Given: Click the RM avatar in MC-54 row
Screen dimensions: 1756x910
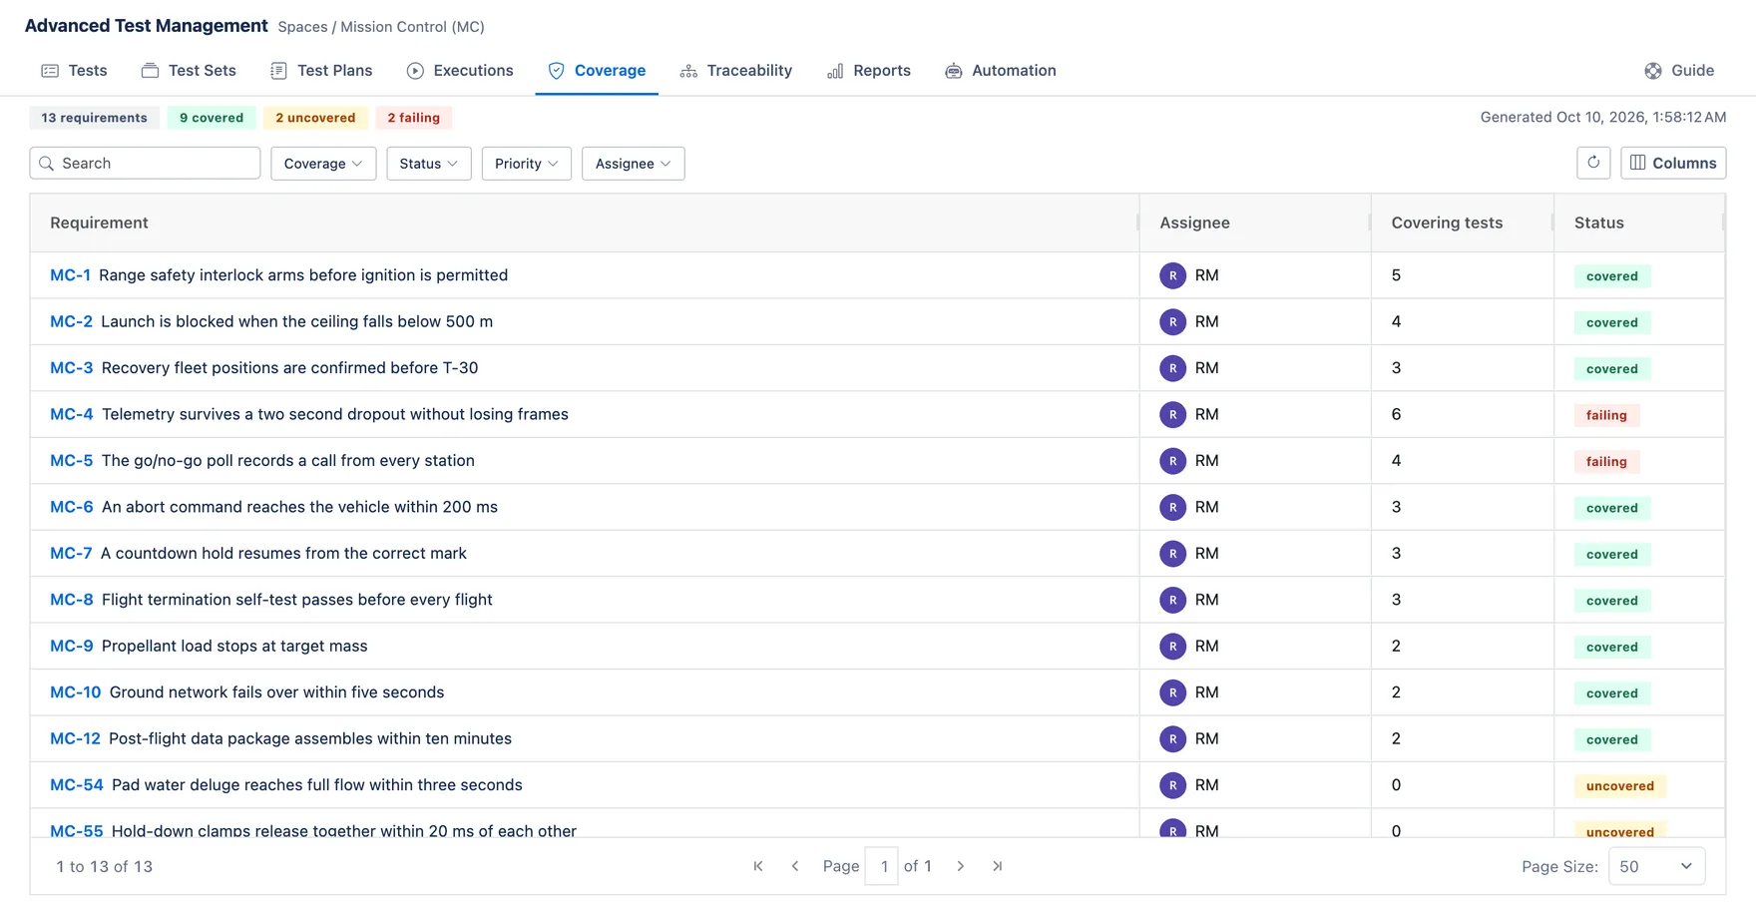Looking at the screenshot, I should pos(1172,785).
